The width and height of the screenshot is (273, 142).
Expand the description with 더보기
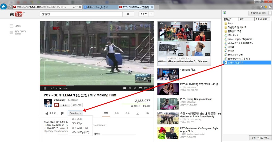pos(97,134)
